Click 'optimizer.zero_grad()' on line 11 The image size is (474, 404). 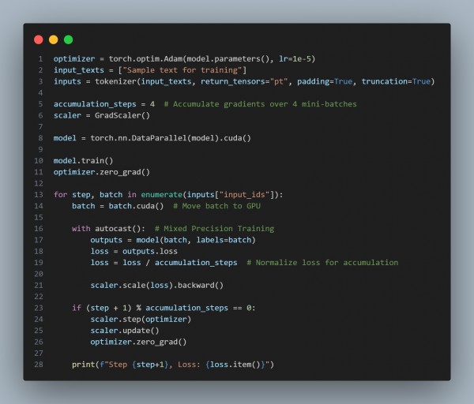point(102,172)
